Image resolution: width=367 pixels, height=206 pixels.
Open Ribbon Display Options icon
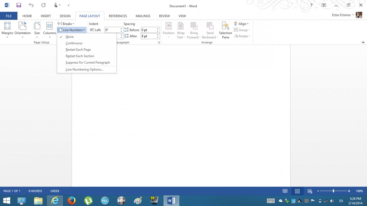tap(324, 5)
